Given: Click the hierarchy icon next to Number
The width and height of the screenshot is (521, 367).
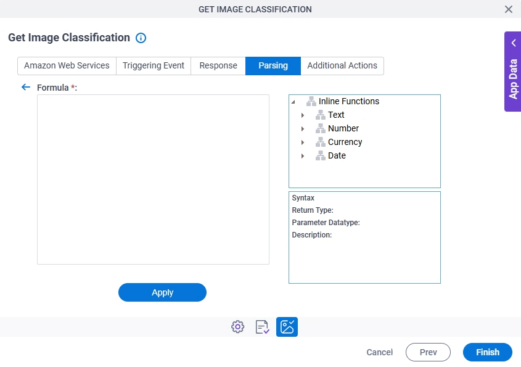Looking at the screenshot, I should (321, 128).
